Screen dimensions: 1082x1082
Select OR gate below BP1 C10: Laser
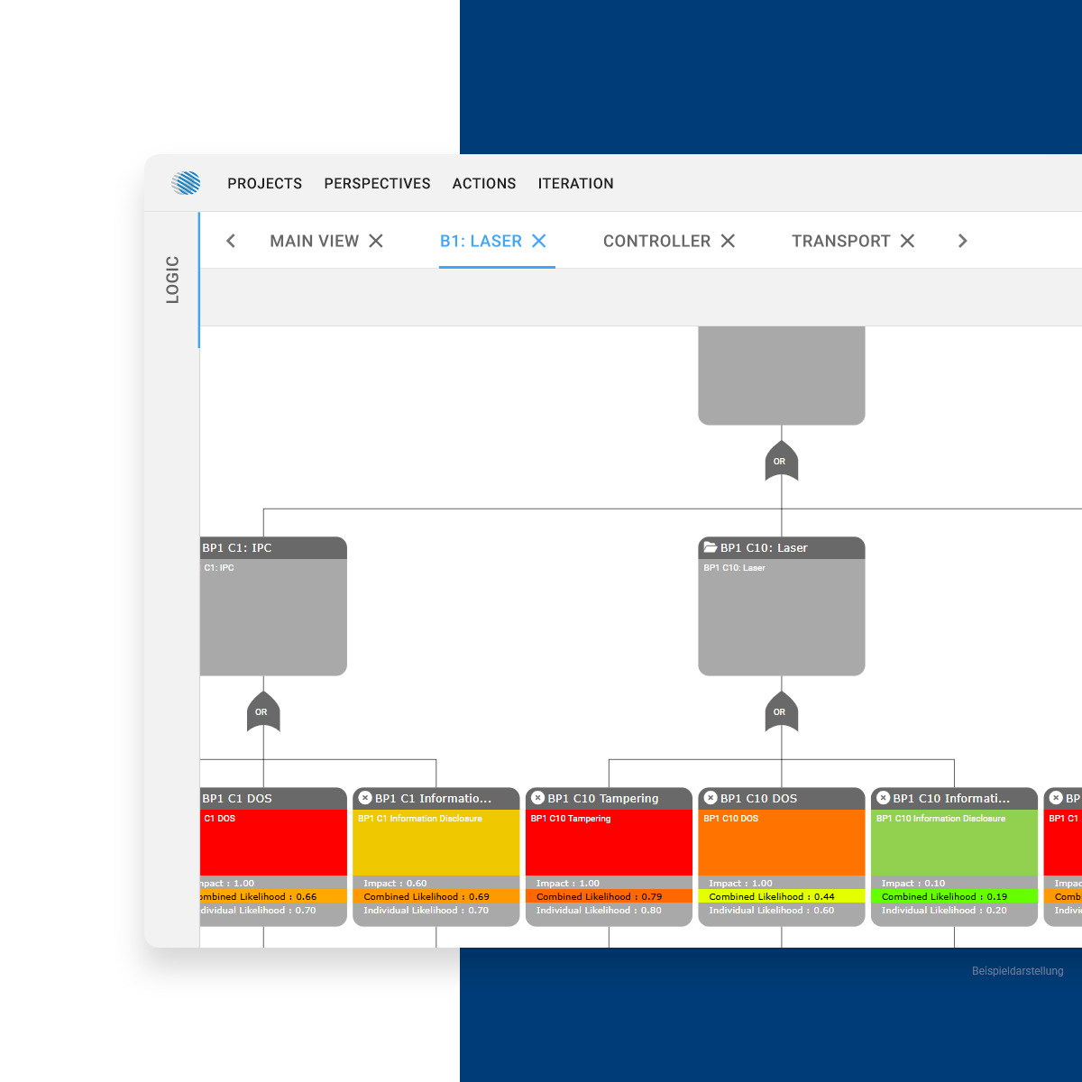coord(781,711)
